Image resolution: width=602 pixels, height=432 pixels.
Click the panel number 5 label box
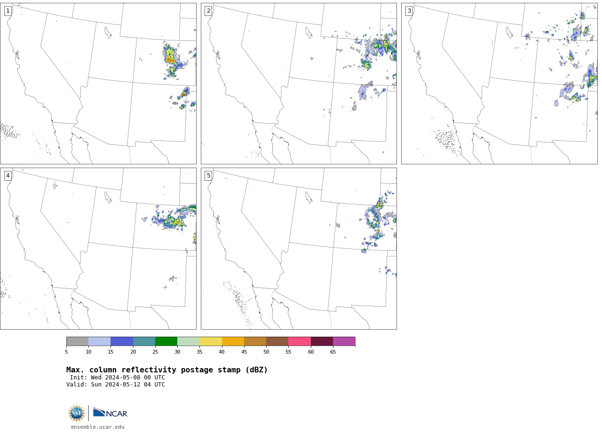[x=208, y=176]
